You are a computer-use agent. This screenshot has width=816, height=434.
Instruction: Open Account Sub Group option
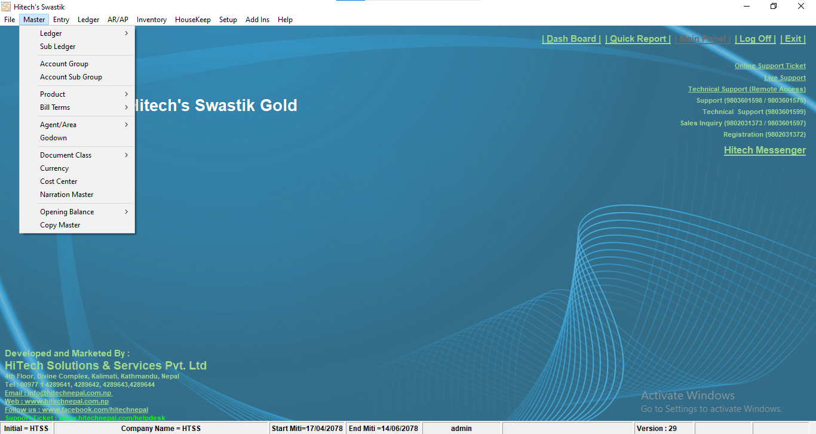click(71, 77)
